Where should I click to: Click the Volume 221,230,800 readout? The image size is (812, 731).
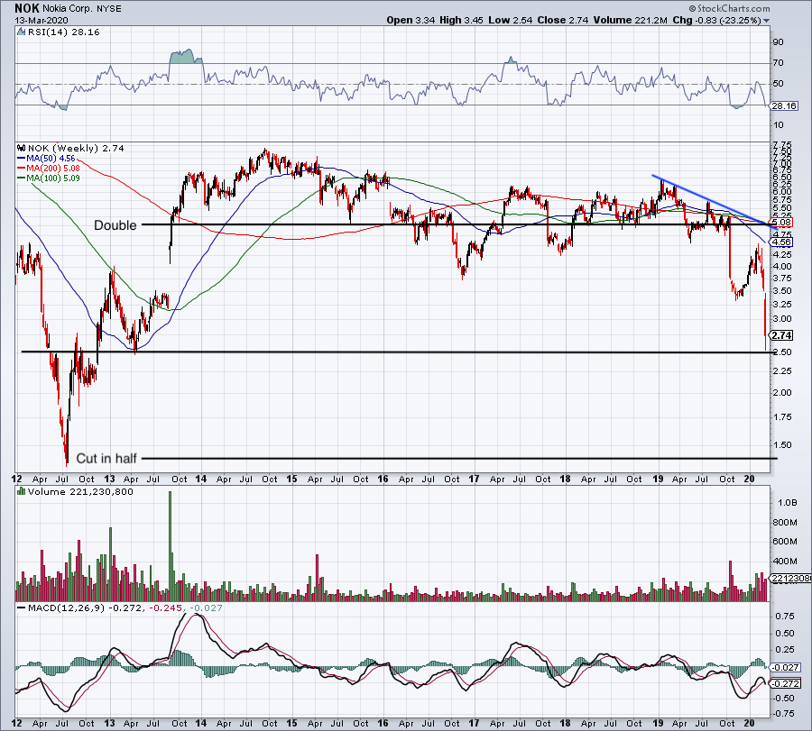click(x=81, y=492)
